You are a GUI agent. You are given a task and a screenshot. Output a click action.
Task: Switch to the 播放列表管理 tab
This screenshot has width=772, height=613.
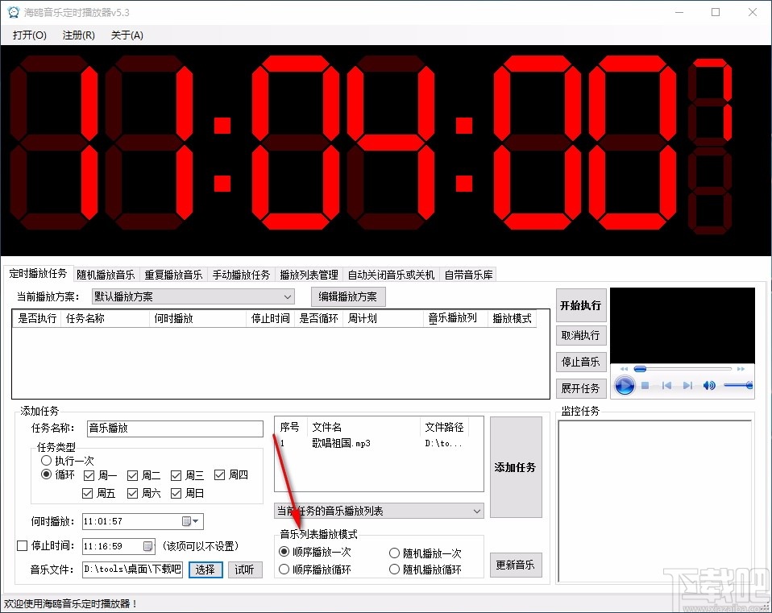309,274
